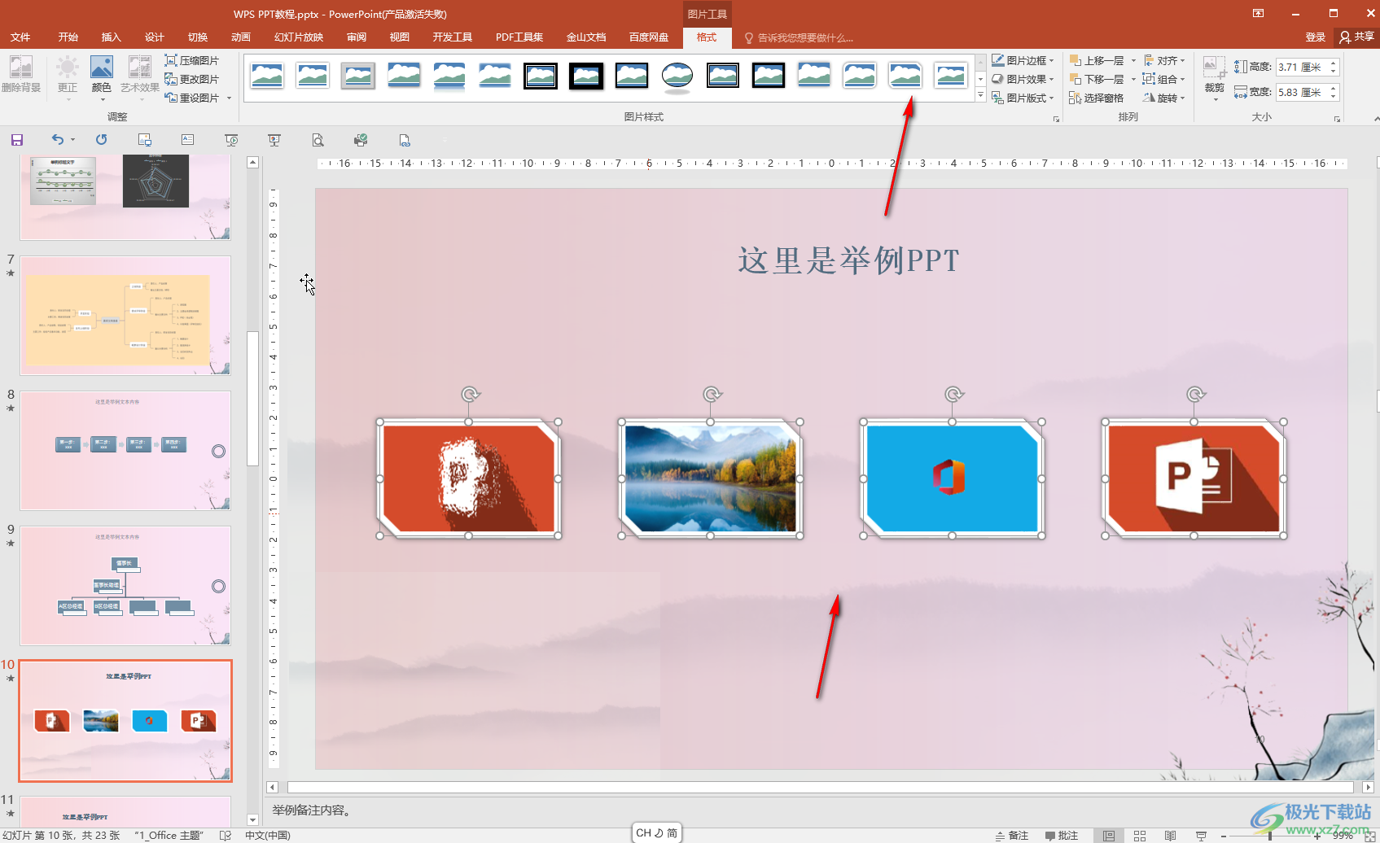Image resolution: width=1380 pixels, height=843 pixels.
Task: Open the Size (大小) group dialog launcher
Action: coord(1337,119)
